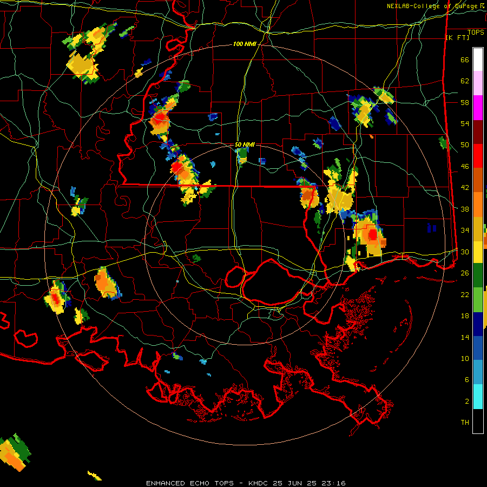Click the 'ENHANCED ECHO TOPS - KHDC' caption
Image resolution: width=487 pixels, height=487 pixels.
pos(208,483)
